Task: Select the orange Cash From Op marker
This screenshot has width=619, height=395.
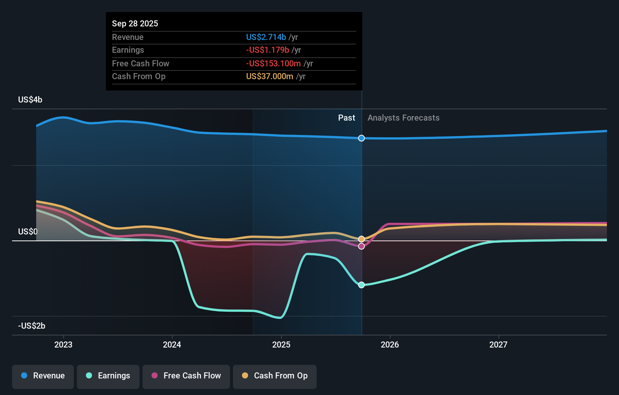Action: tap(361, 239)
